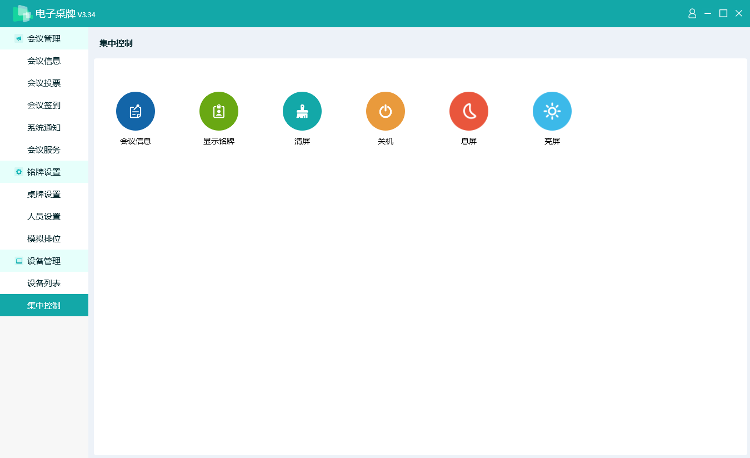Open the 系统通知 menu item

pos(44,128)
